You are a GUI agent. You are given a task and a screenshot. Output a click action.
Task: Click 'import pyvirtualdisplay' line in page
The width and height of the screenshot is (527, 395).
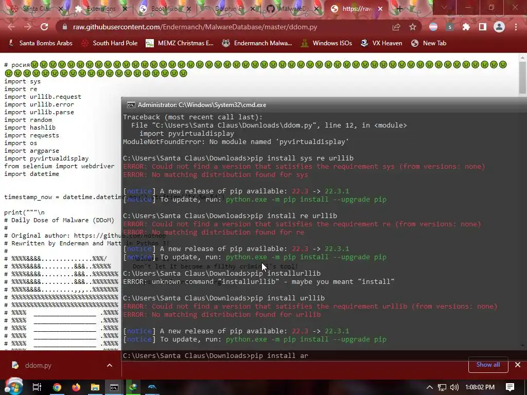click(46, 158)
